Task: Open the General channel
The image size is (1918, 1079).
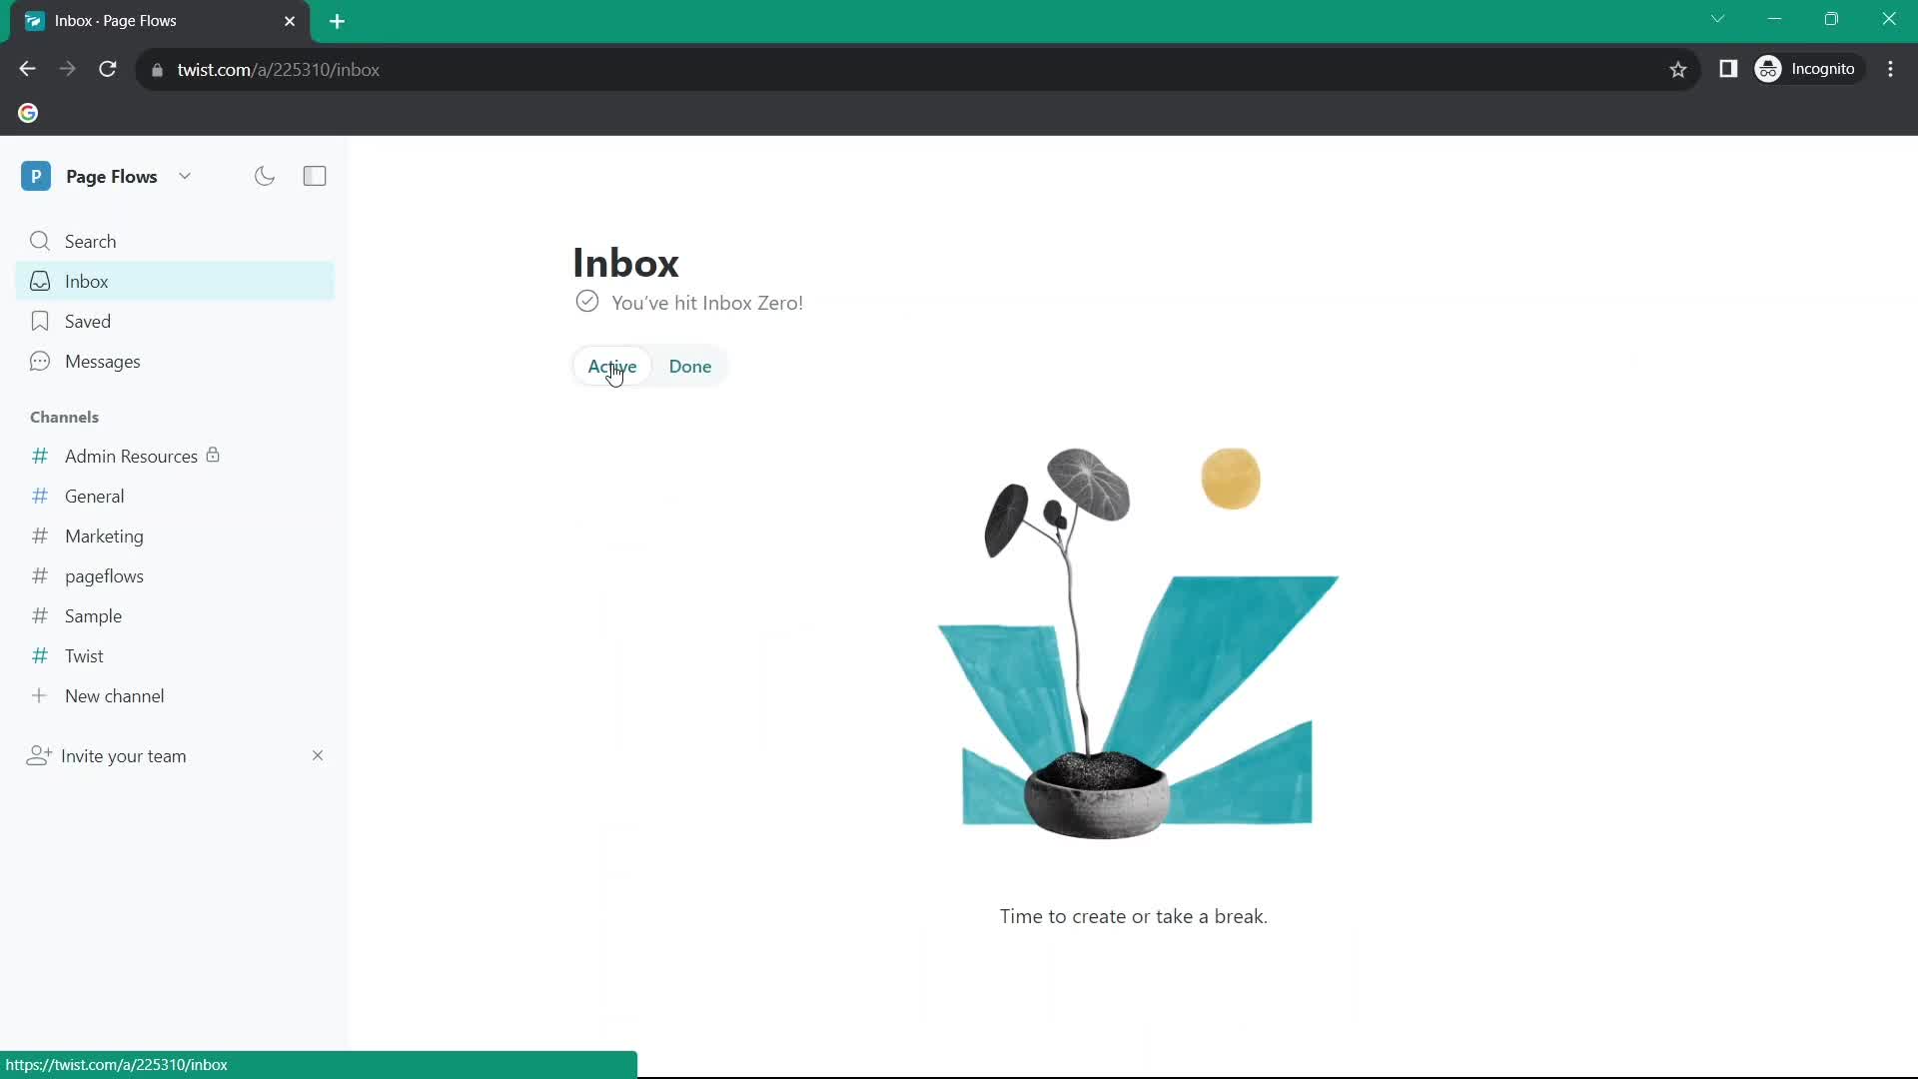Action: click(x=94, y=496)
